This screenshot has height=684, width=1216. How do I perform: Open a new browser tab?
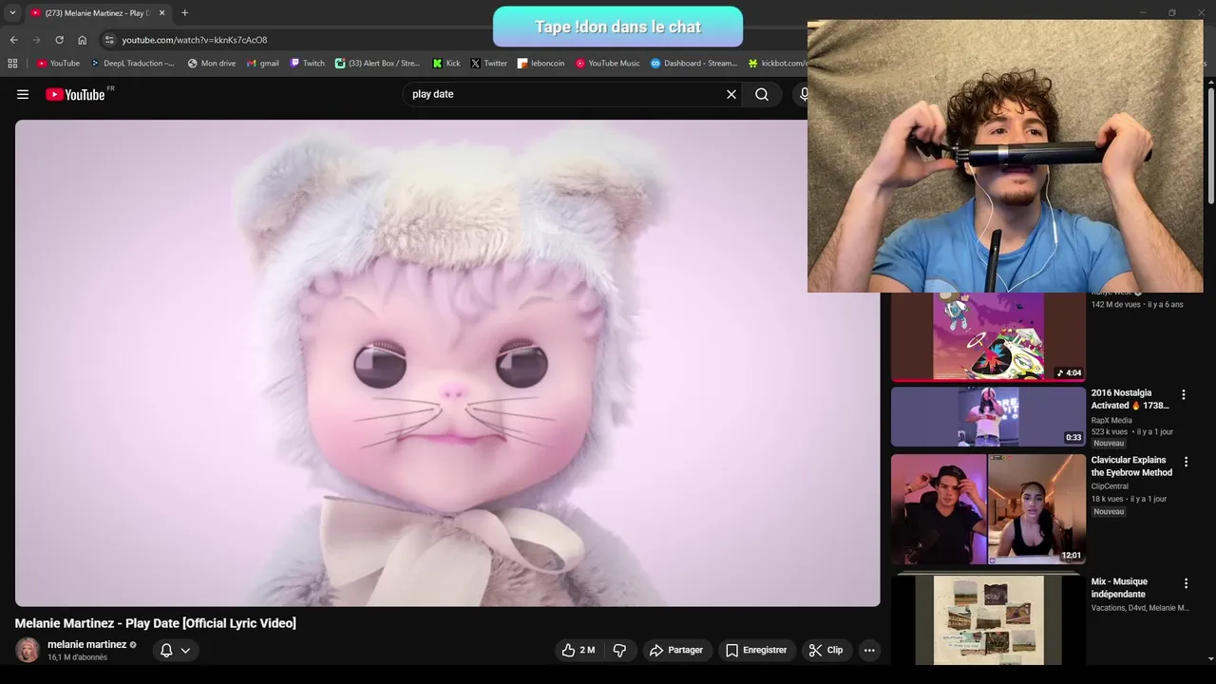tap(184, 12)
